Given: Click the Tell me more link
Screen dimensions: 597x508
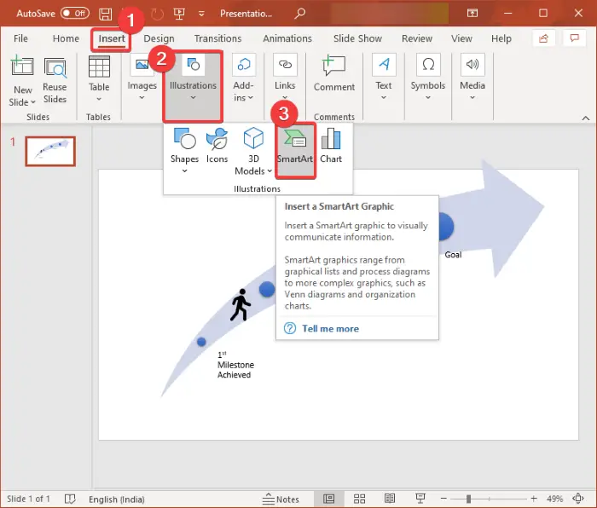Looking at the screenshot, I should (330, 328).
